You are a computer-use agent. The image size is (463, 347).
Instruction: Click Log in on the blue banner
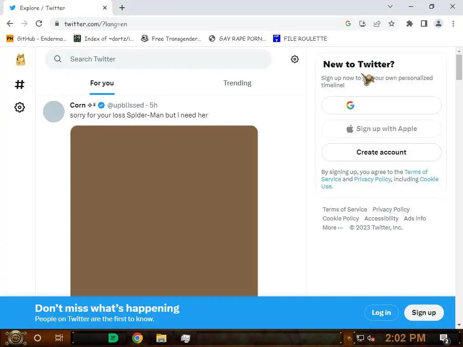pos(381,313)
